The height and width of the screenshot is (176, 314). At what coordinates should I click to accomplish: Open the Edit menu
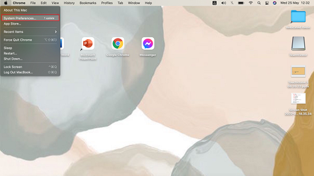(44, 3)
